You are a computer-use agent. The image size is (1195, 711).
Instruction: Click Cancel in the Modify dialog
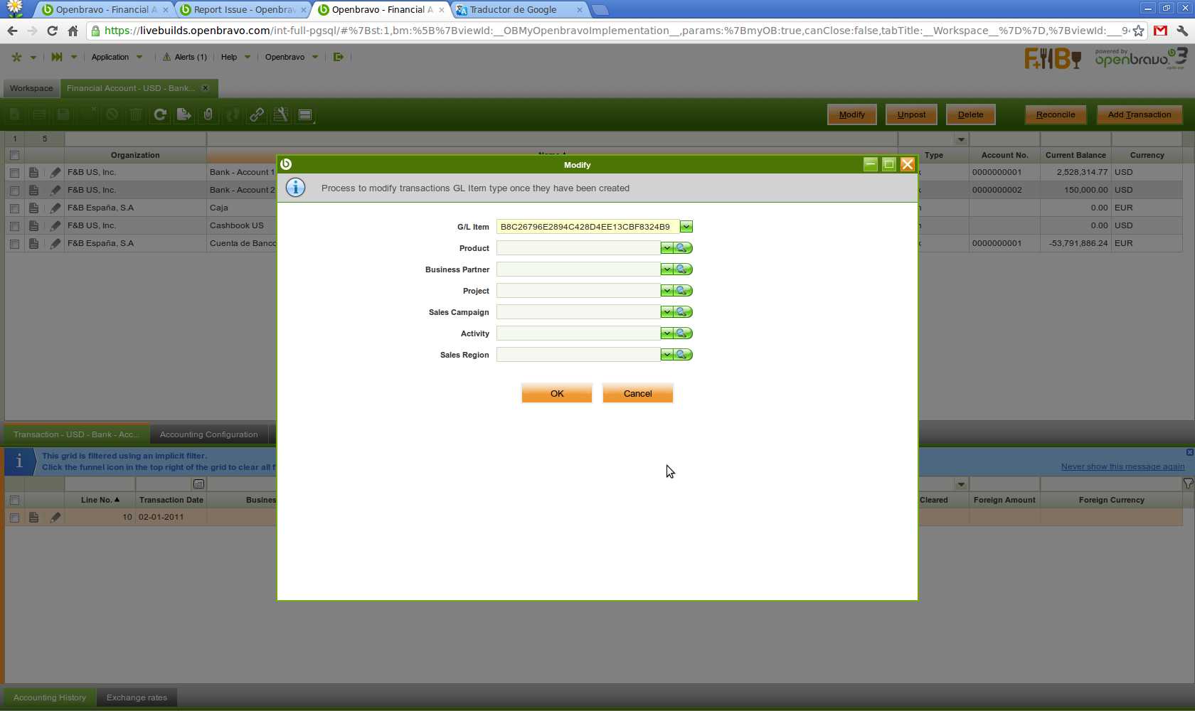(638, 393)
